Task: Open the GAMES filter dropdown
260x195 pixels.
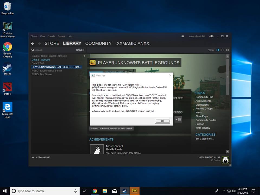Action: click(80, 50)
